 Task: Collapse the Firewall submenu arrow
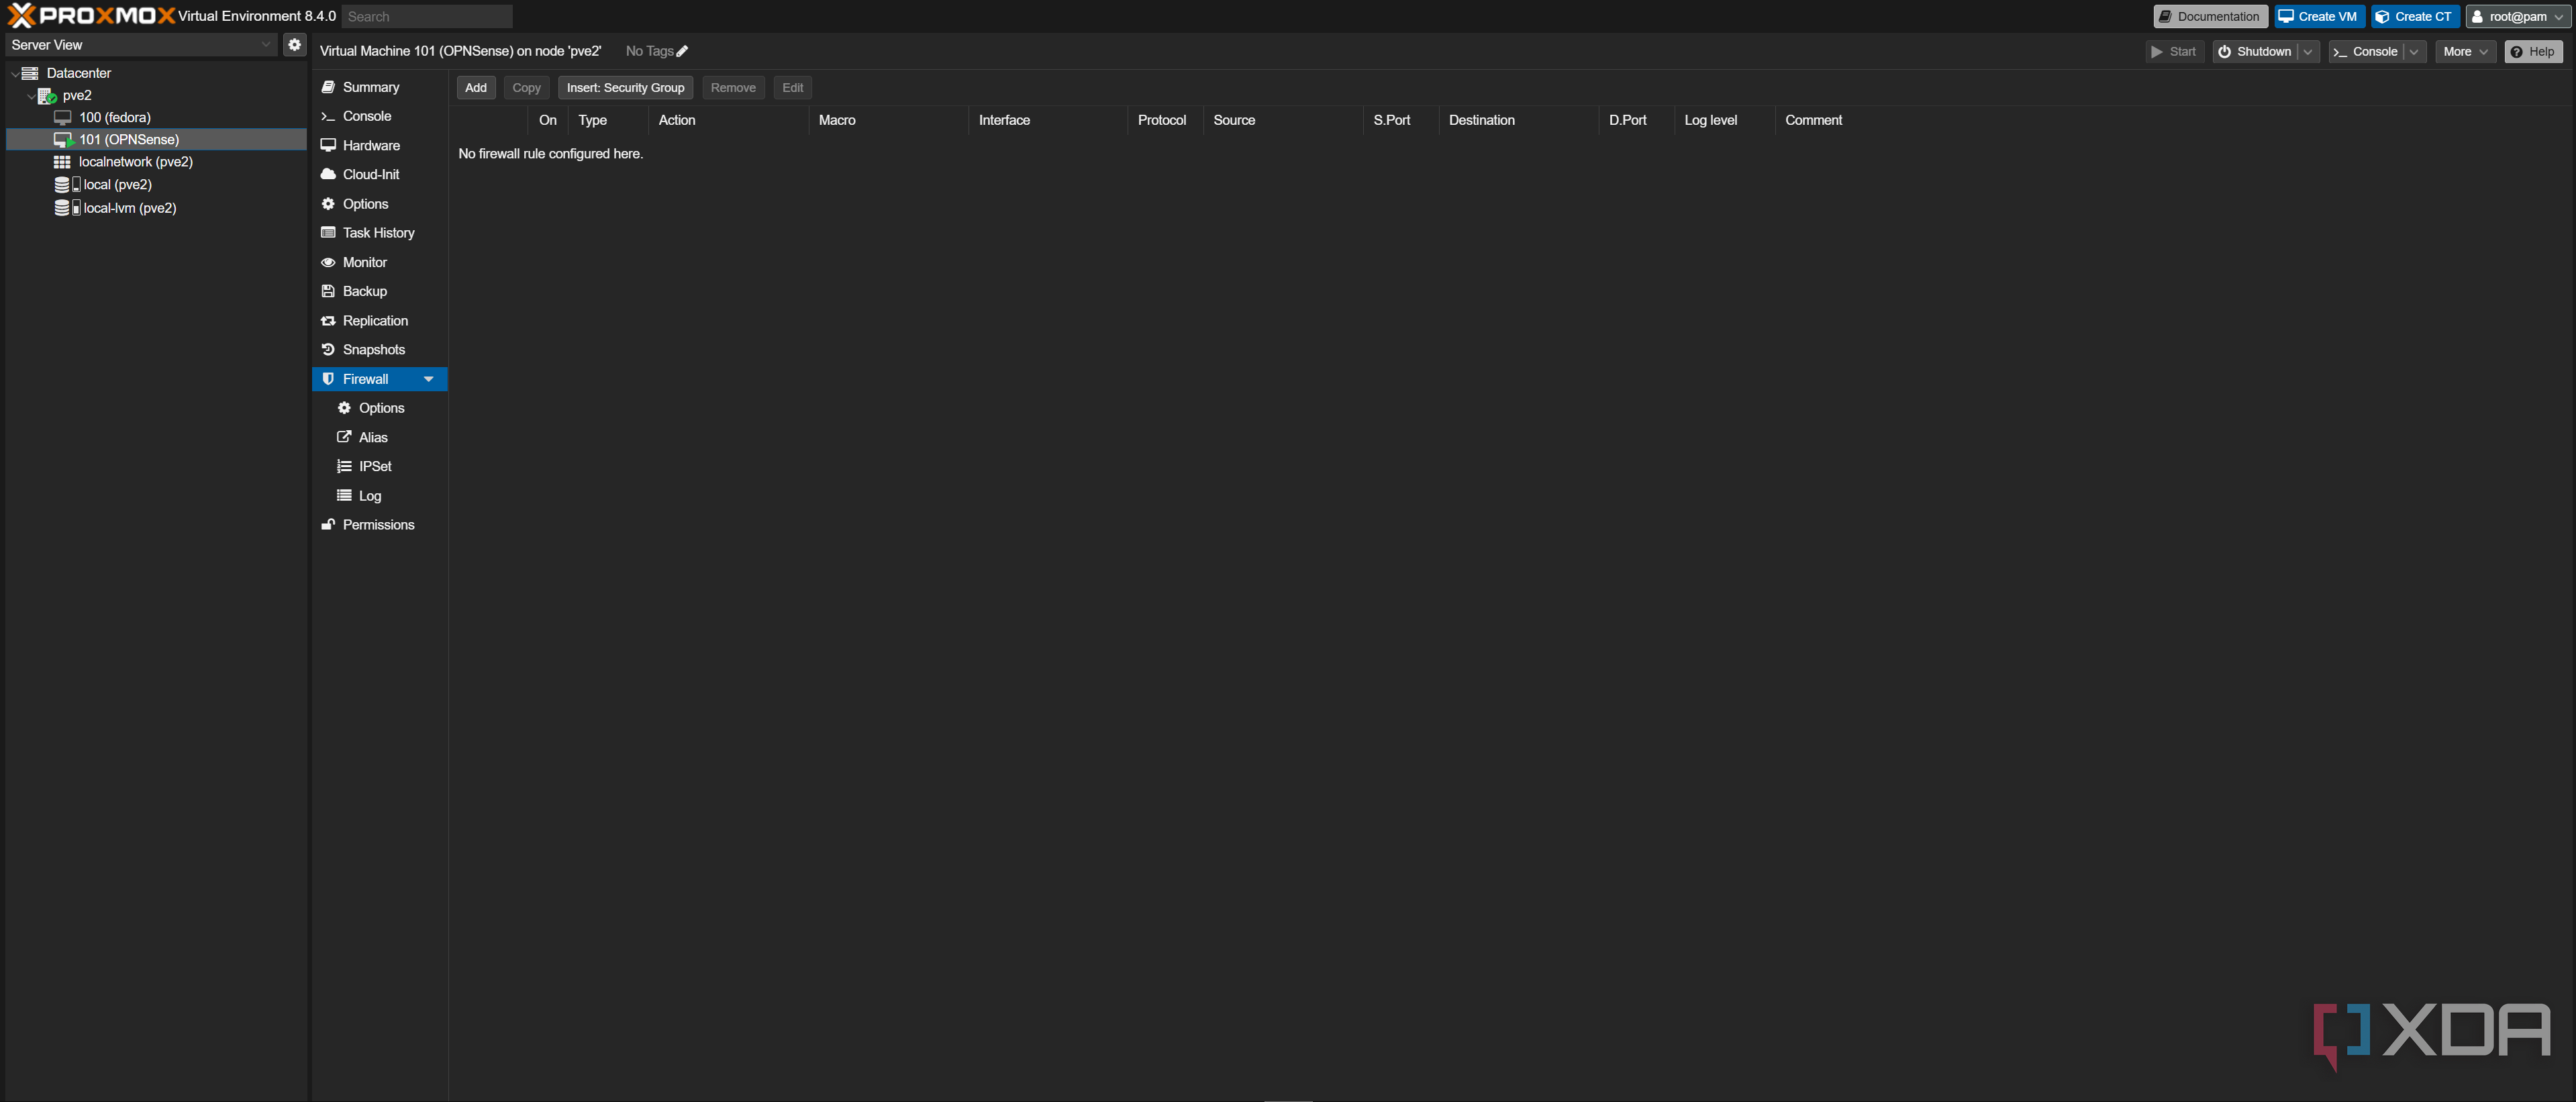(x=429, y=380)
